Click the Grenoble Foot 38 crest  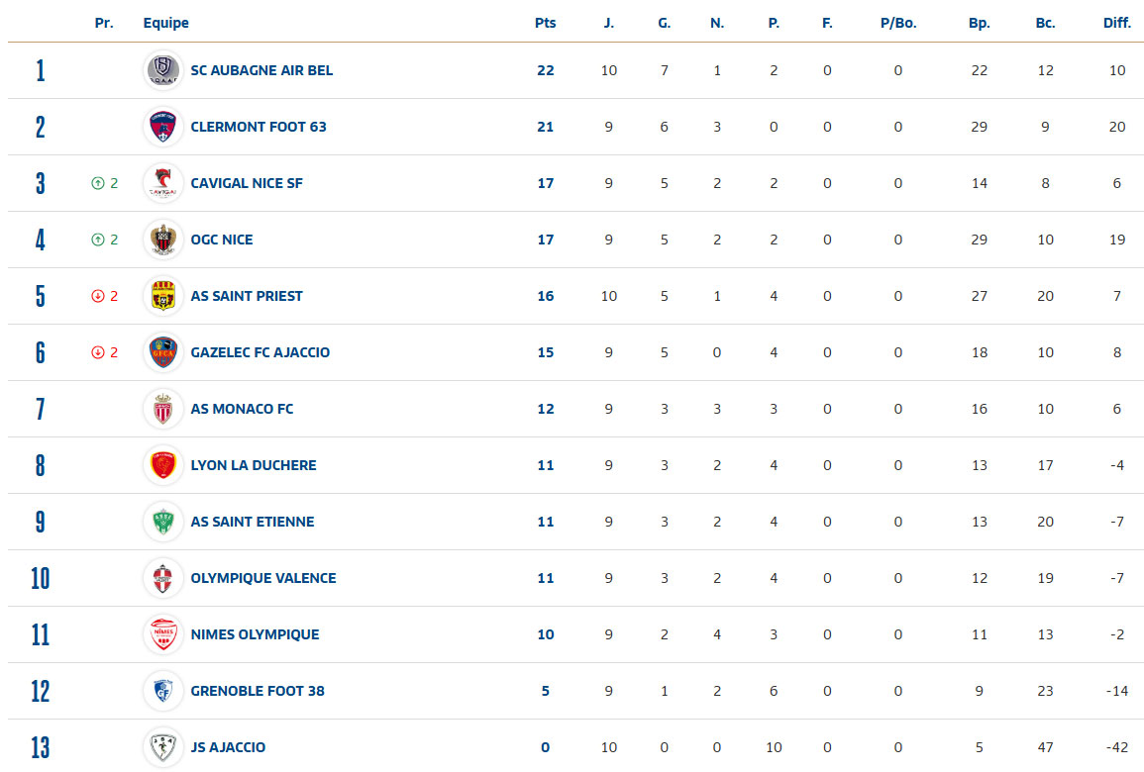[x=162, y=691]
